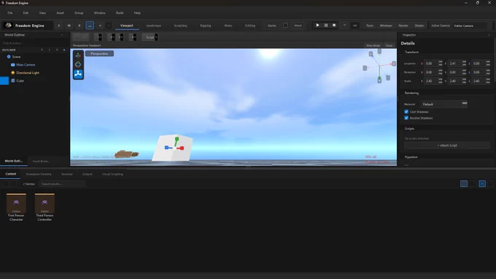Open the View Mode dropdown
Image resolution: width=496 pixels, height=279 pixels.
[x=373, y=45]
